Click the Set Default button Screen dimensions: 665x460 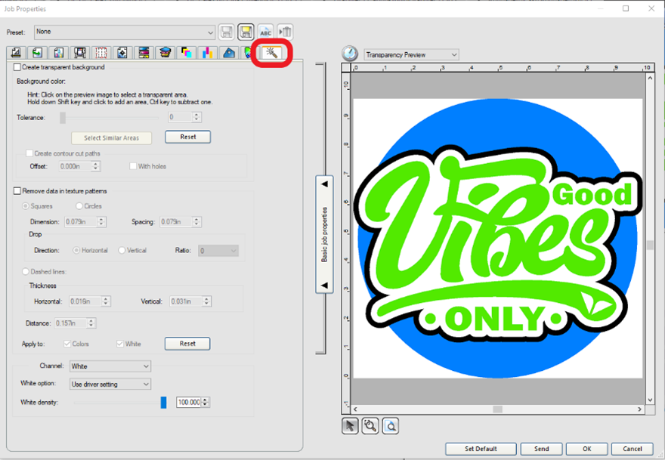[481, 449]
